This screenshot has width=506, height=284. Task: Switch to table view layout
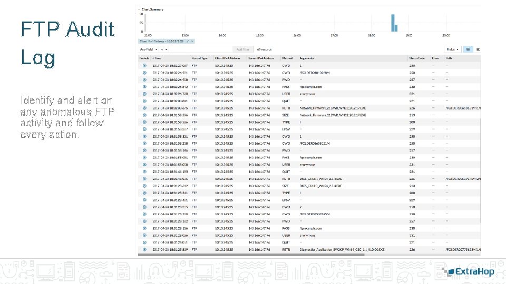coord(468,49)
